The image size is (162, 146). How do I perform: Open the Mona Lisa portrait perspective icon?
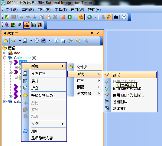coord(40,25)
